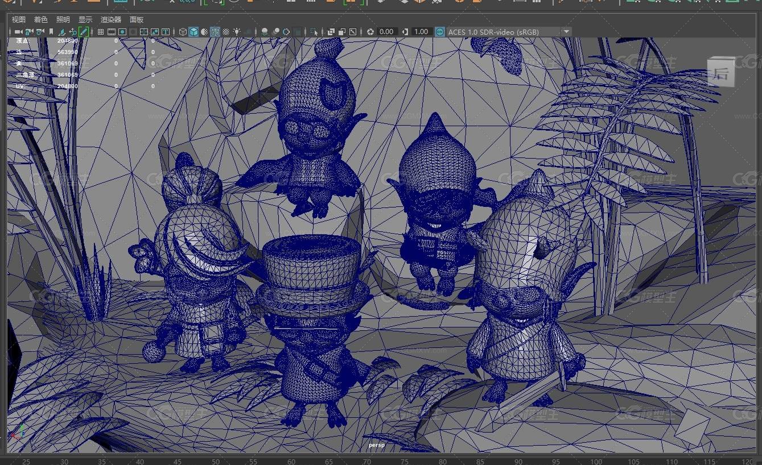Open the 照明 panel menu
Image resolution: width=762 pixels, height=465 pixels.
pyautogui.click(x=63, y=19)
